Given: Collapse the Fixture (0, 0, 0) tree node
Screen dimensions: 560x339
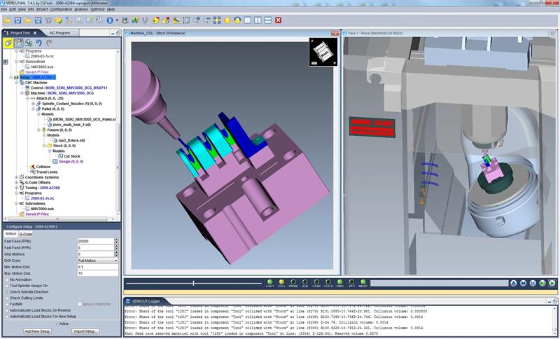Looking at the screenshot, I should tap(38, 130).
